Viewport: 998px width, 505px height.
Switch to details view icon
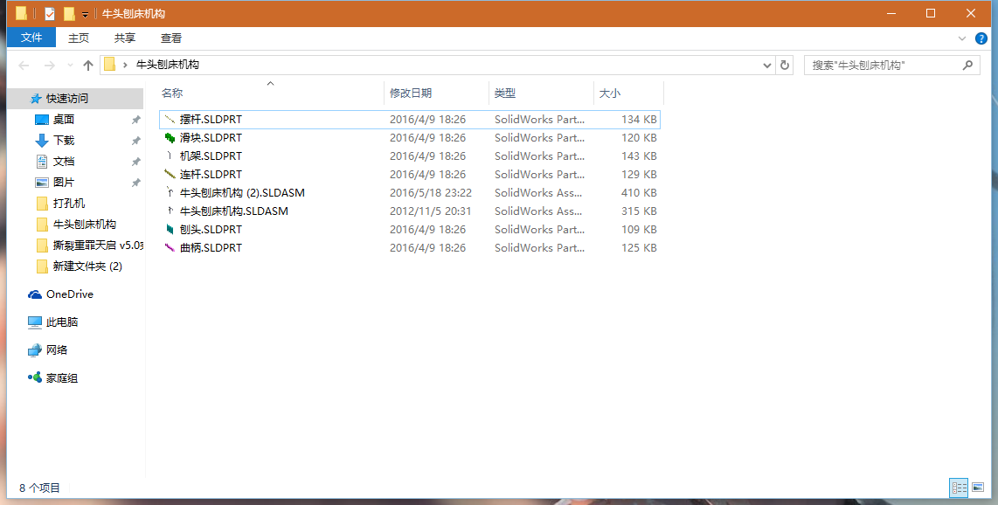click(959, 488)
